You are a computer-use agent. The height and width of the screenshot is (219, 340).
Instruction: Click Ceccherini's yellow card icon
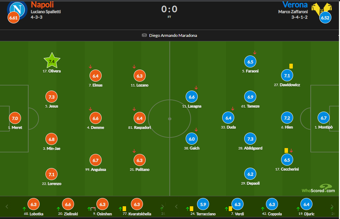(286, 150)
